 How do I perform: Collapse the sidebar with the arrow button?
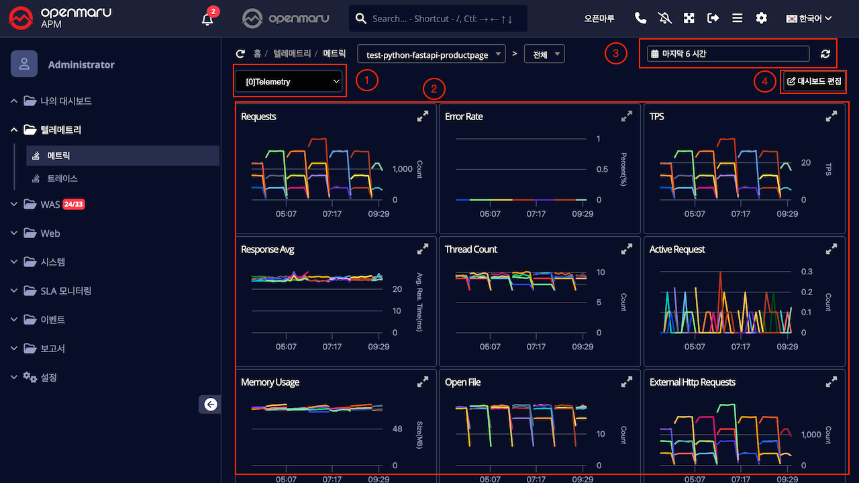click(x=211, y=404)
